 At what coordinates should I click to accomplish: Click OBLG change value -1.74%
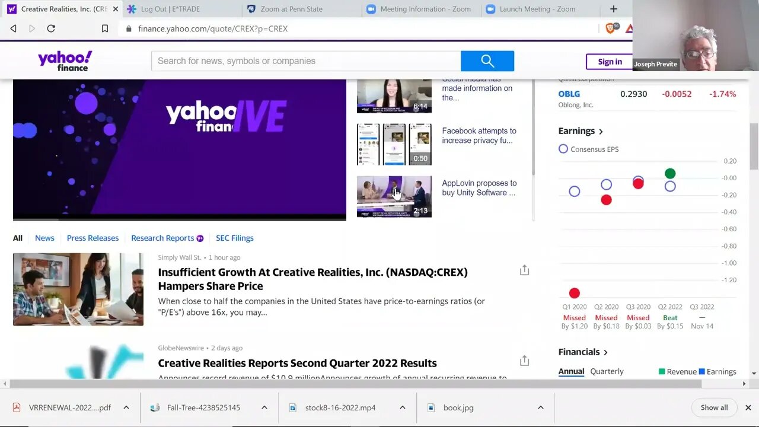(x=722, y=94)
